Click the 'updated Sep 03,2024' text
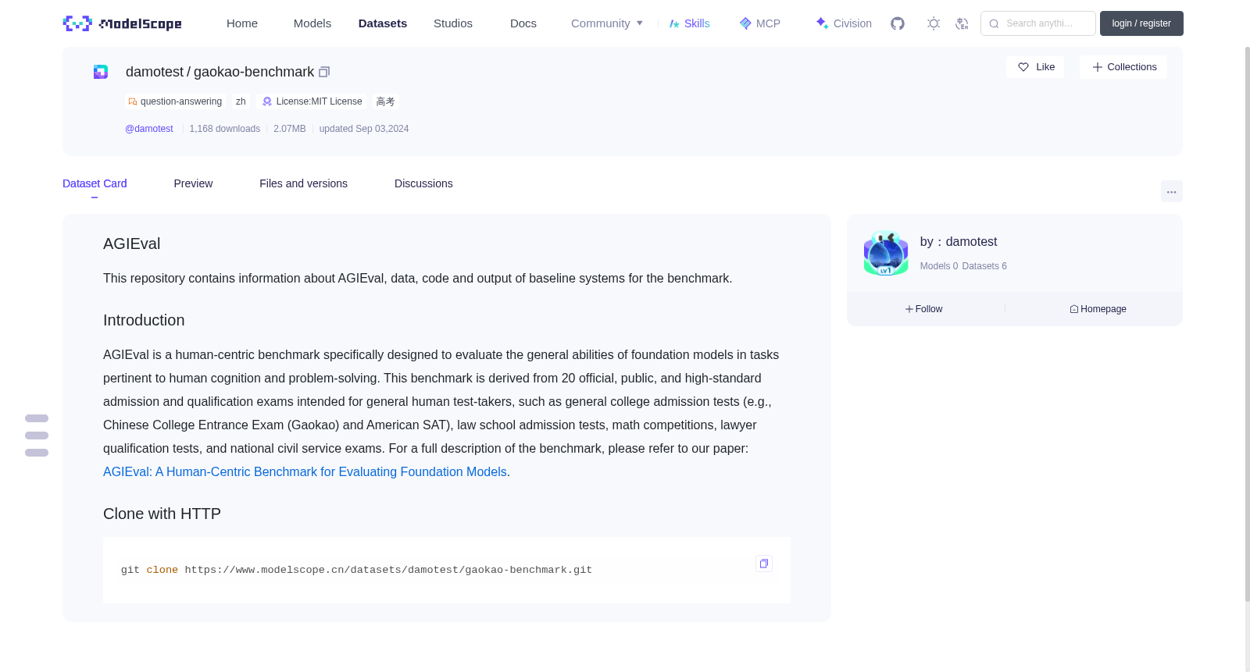This screenshot has height=672, width=1250. [x=364, y=129]
